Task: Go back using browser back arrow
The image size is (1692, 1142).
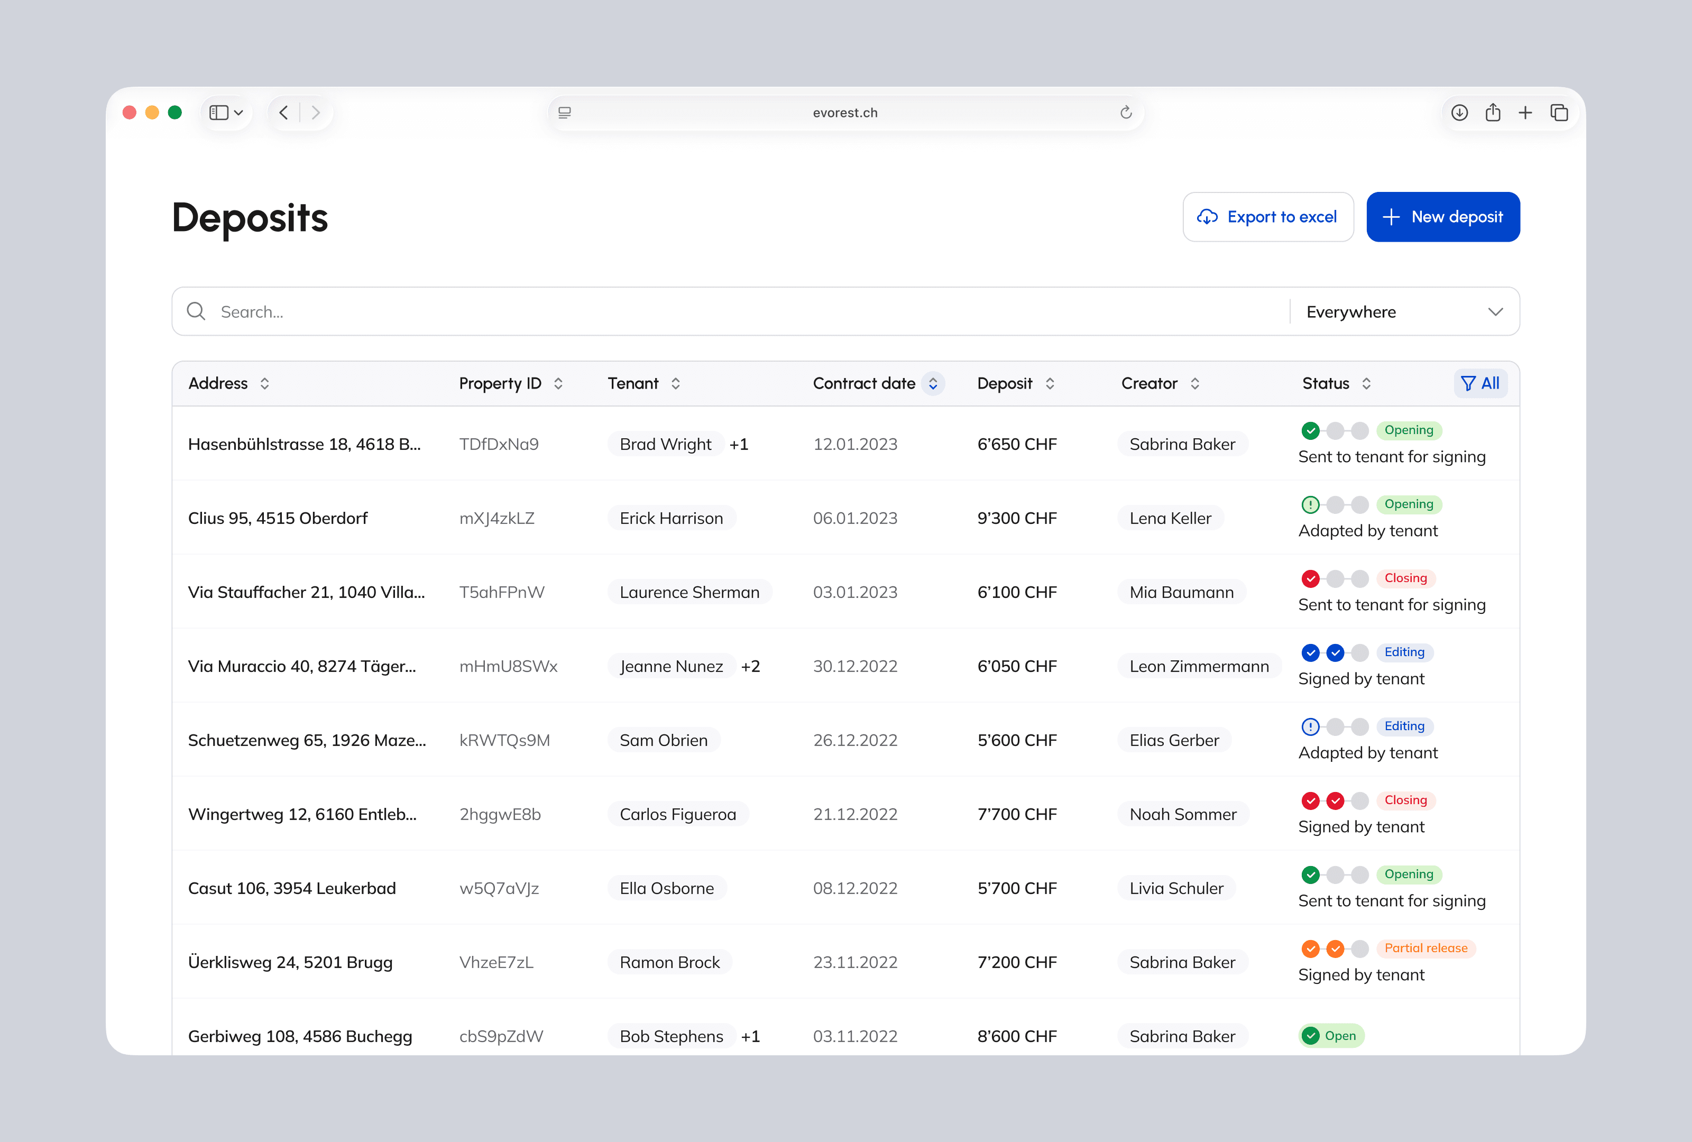Action: point(284,113)
